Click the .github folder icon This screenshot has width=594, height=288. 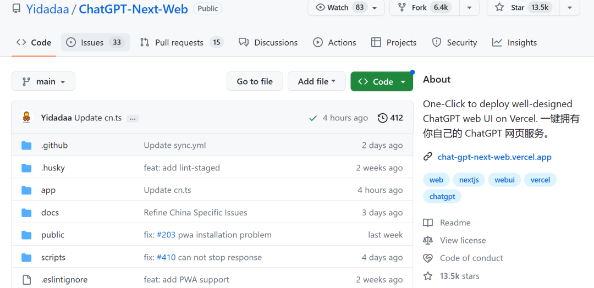(26, 145)
